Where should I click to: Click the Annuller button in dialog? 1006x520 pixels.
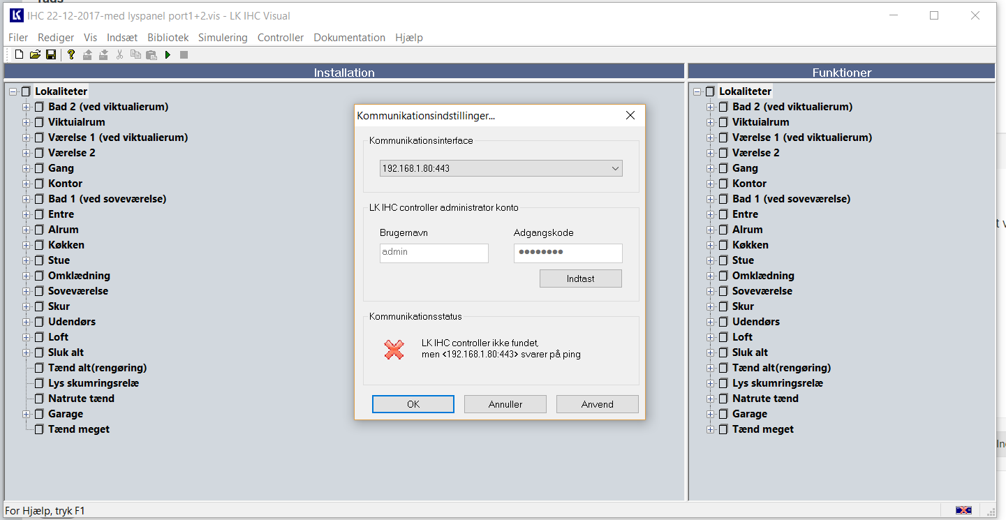[x=505, y=404]
